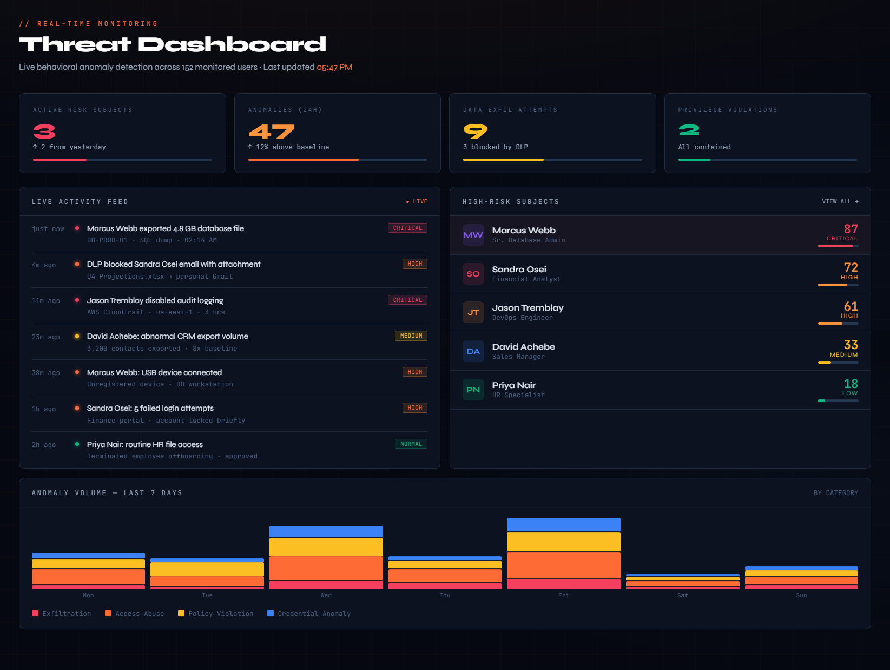Click Marcus Webb's risk score progress bar
The image size is (890, 670).
(x=838, y=246)
